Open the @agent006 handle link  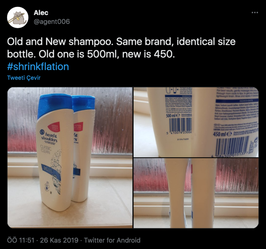pos(52,22)
